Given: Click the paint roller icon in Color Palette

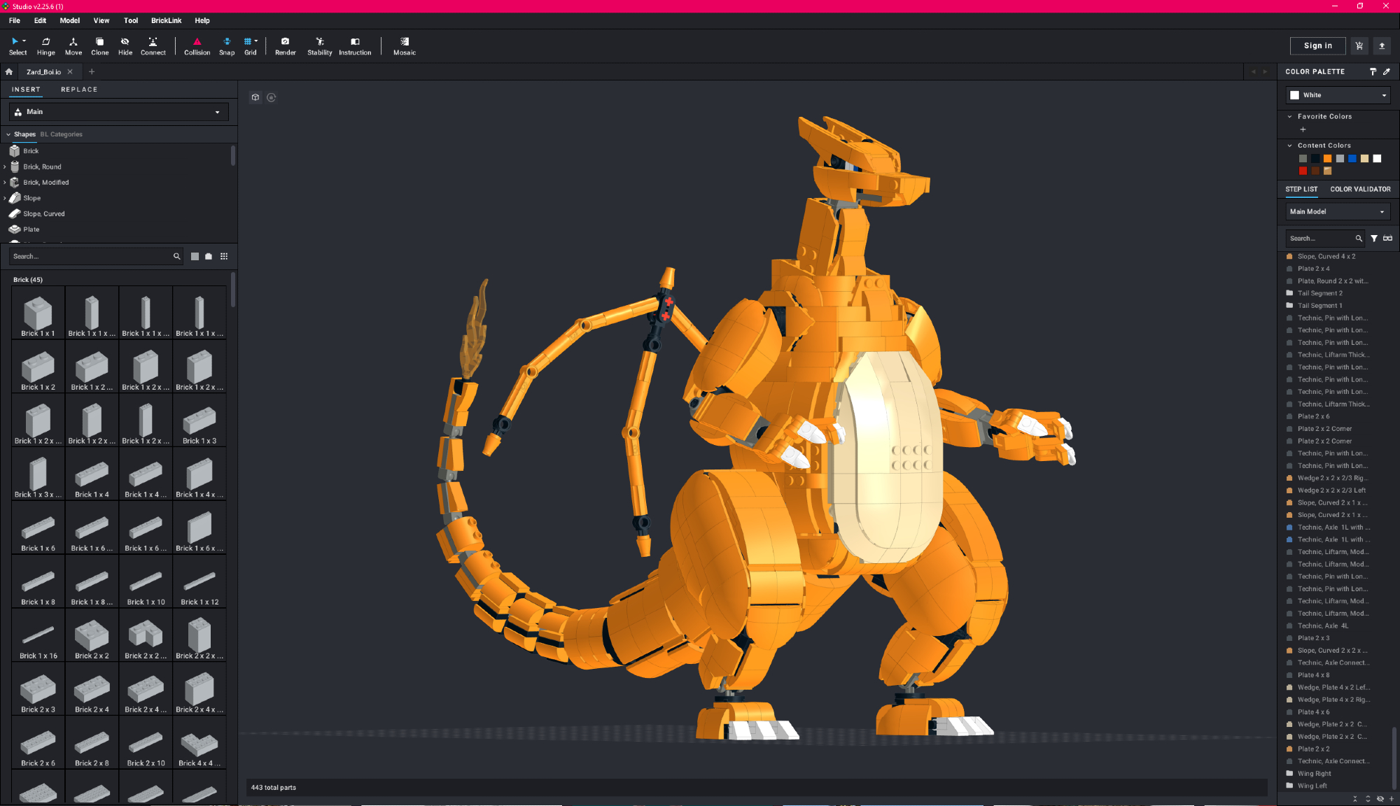Looking at the screenshot, I should point(1373,71).
